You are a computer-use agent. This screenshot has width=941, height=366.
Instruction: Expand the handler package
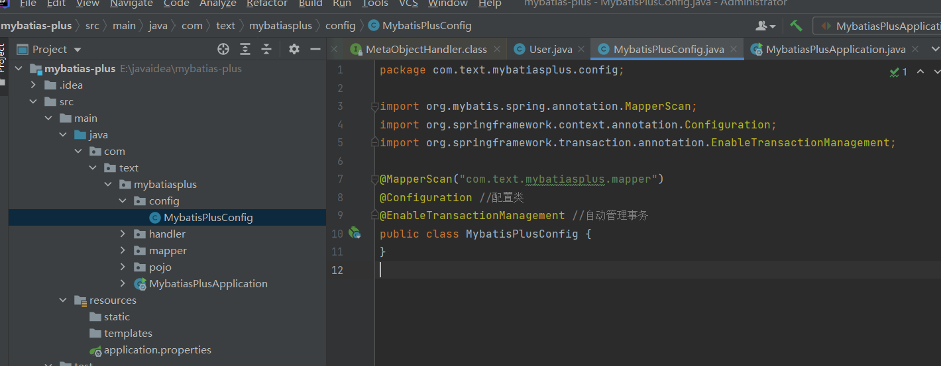[123, 234]
